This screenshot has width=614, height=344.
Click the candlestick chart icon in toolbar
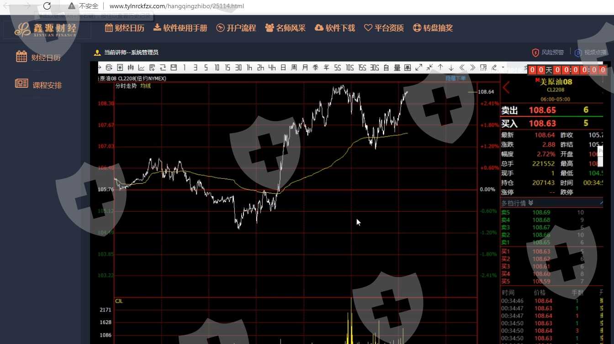click(x=131, y=68)
